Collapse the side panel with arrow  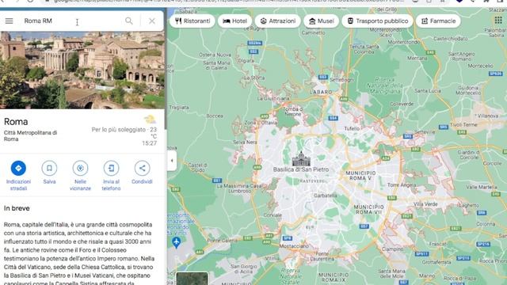tap(172, 161)
